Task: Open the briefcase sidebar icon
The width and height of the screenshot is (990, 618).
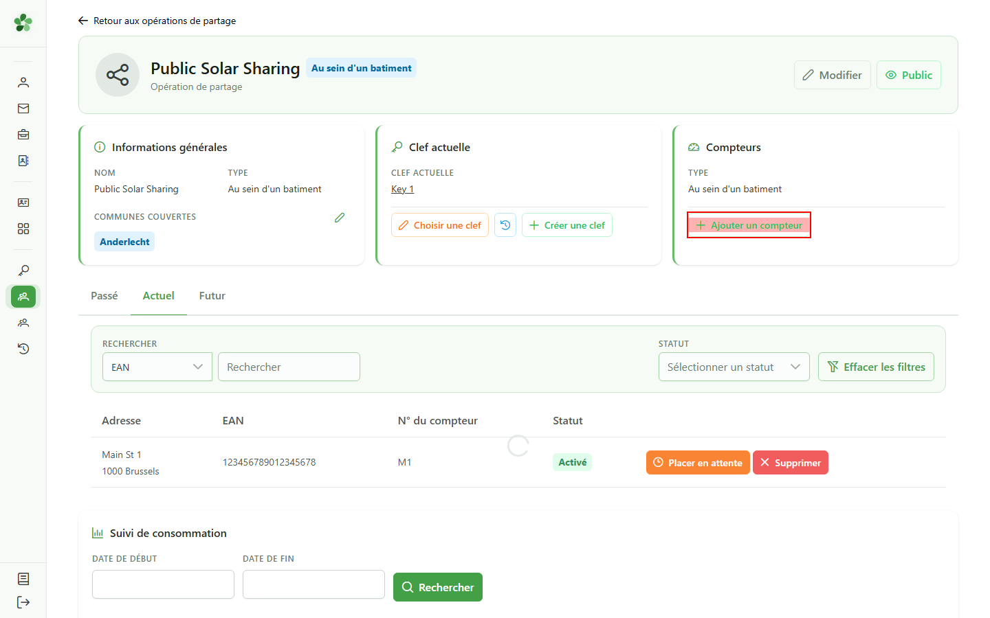Action: (x=23, y=135)
